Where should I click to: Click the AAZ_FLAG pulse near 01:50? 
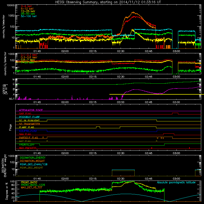click(x=47, y=141)
